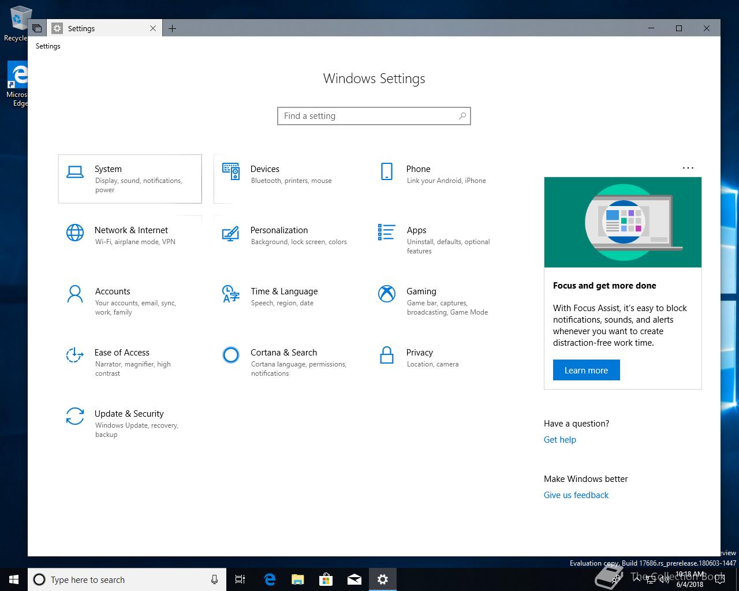
Task: Click the Gaming category title
Action: click(x=421, y=291)
